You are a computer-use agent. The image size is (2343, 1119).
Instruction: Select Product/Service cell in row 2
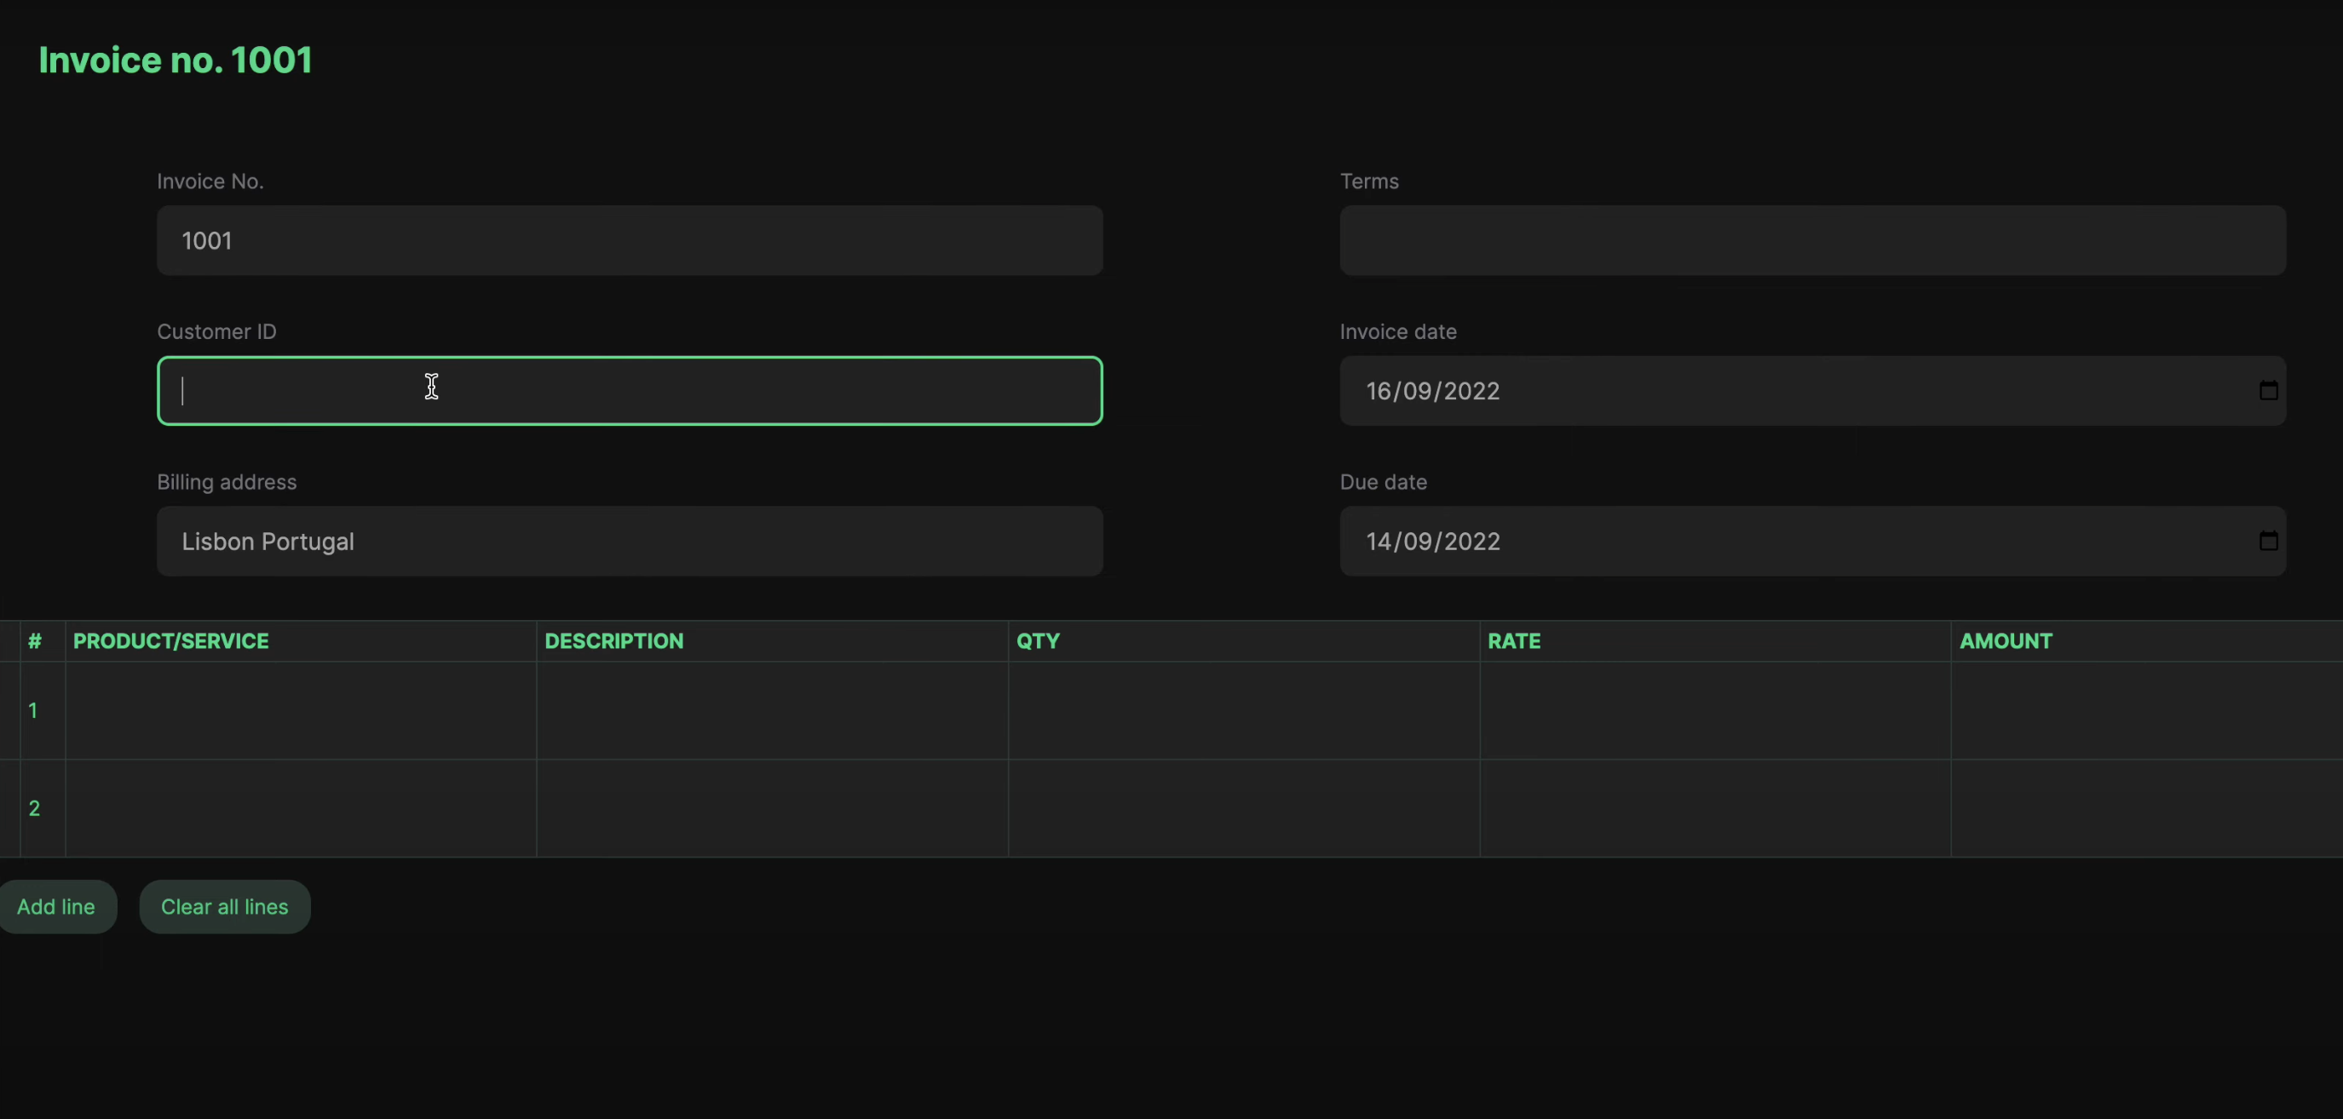[x=300, y=808]
